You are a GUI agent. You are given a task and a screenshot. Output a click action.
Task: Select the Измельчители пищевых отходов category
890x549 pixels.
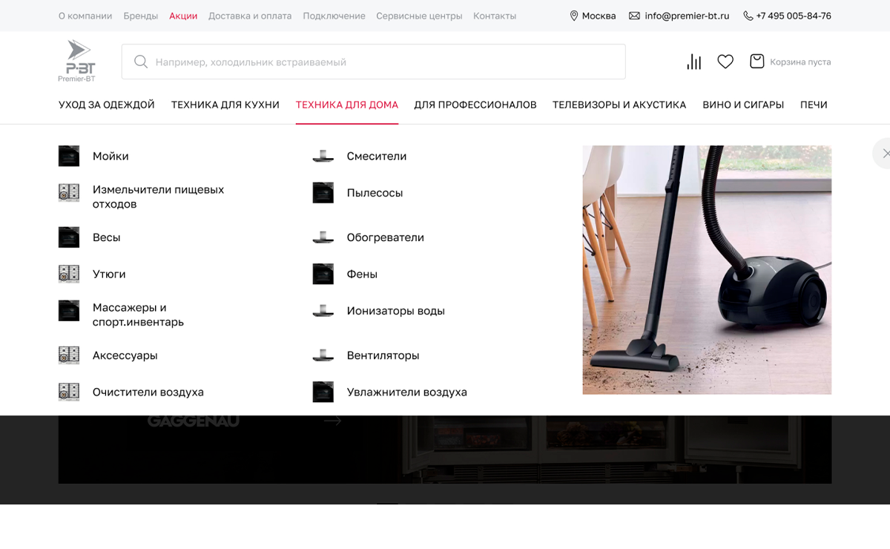tap(158, 197)
